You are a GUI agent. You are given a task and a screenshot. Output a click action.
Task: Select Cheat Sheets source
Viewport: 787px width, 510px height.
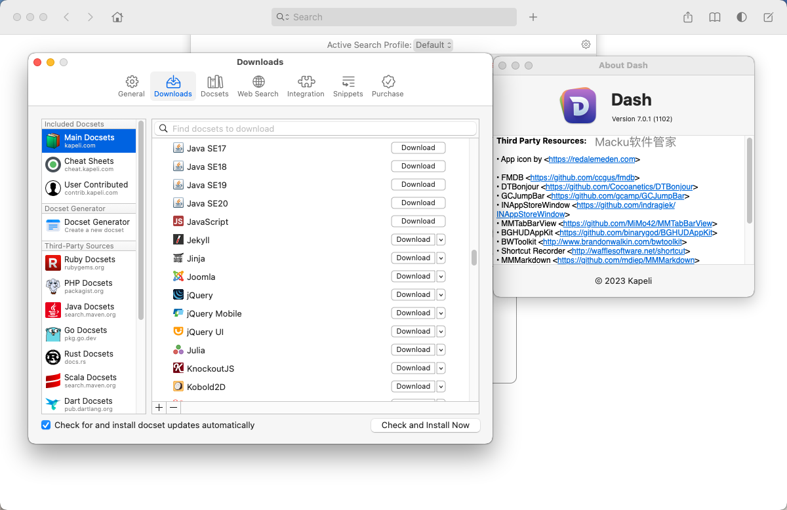pyautogui.click(x=89, y=165)
